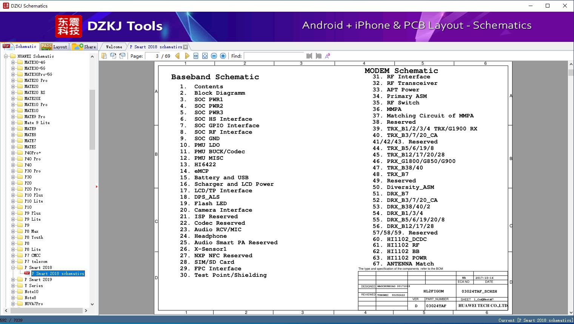Click the MATE20 RS folder icon
Screen dimensions: 574x324
tap(20, 92)
